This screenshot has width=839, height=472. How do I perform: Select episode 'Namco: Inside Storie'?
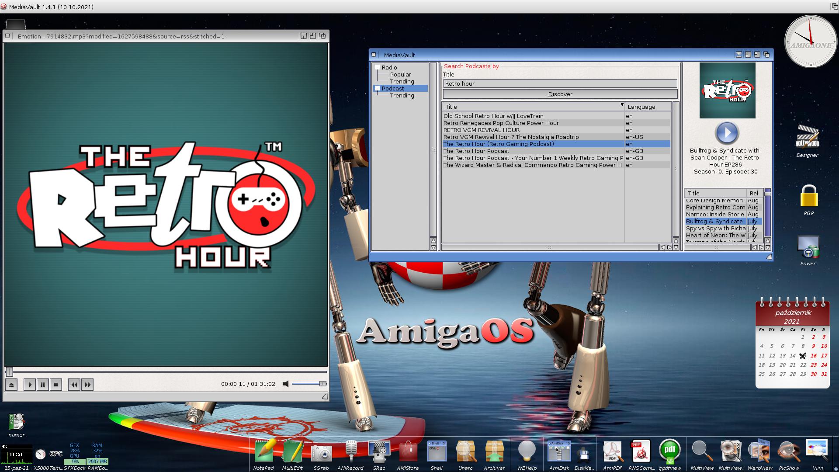coord(724,214)
